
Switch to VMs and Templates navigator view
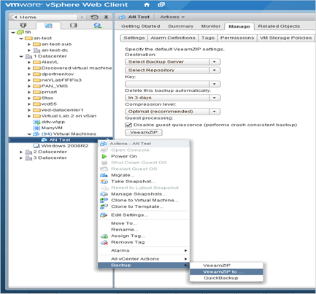tap(48, 26)
